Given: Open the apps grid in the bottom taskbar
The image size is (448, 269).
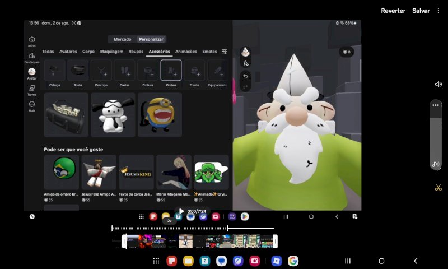Looking at the screenshot, I should (x=156, y=261).
